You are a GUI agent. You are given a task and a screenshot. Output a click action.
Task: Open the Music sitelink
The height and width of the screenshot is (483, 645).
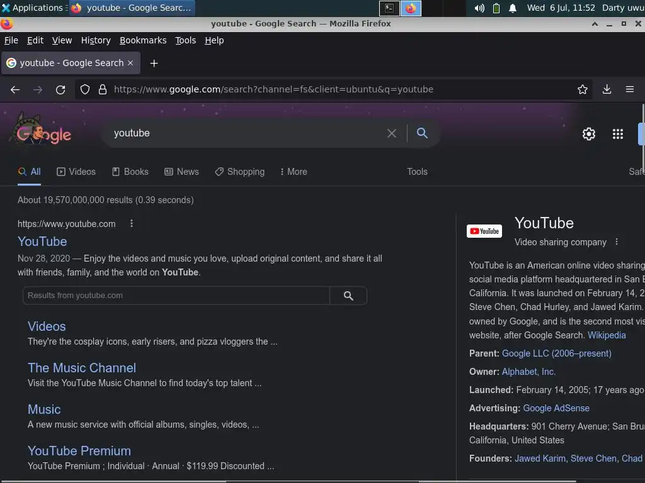(x=44, y=409)
